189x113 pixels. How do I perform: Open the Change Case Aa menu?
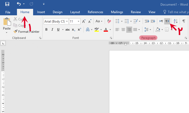[99, 21]
